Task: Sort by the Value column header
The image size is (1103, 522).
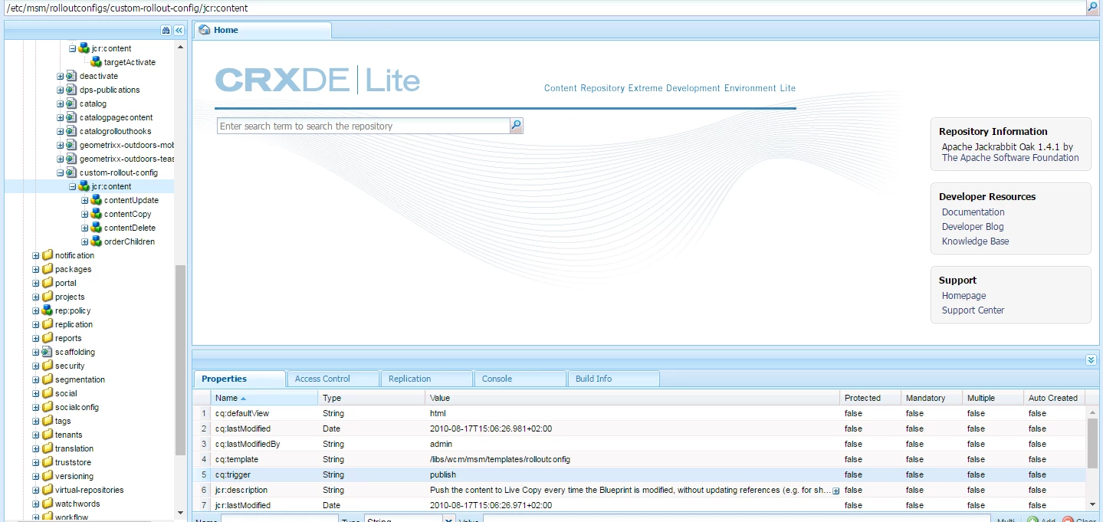Action: pos(632,398)
